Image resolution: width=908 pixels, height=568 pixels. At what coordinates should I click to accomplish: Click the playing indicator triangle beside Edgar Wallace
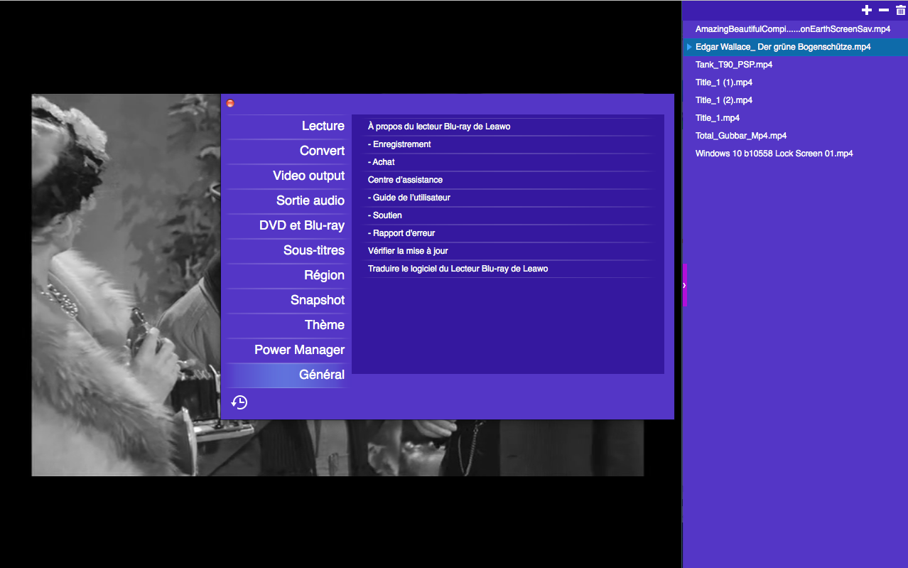pos(689,47)
